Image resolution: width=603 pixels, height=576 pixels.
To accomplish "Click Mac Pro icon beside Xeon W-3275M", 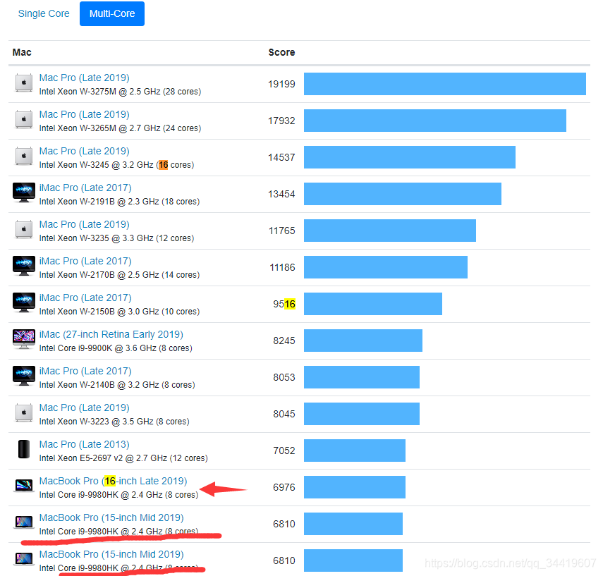I will (x=24, y=83).
